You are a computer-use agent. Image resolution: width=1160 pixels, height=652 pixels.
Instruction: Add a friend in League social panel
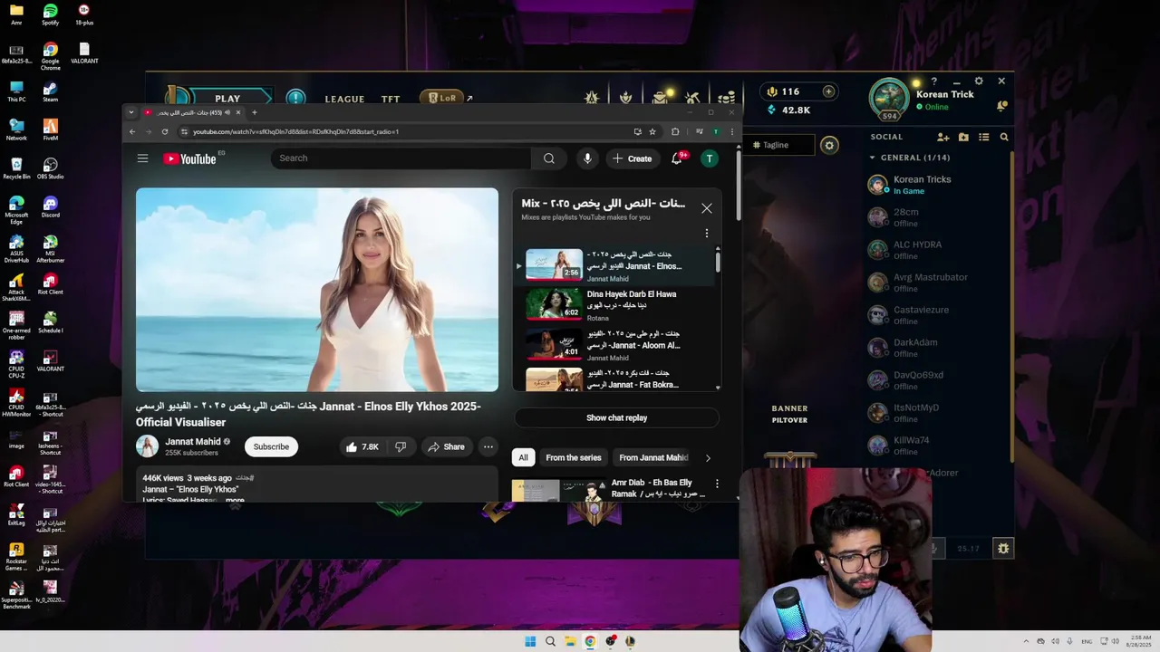click(943, 137)
